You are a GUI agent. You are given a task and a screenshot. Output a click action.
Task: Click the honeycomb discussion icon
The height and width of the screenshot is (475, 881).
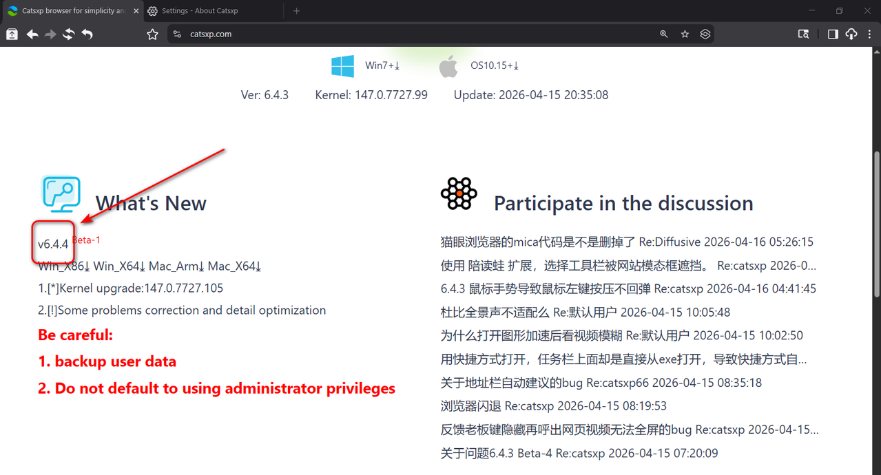click(x=459, y=193)
